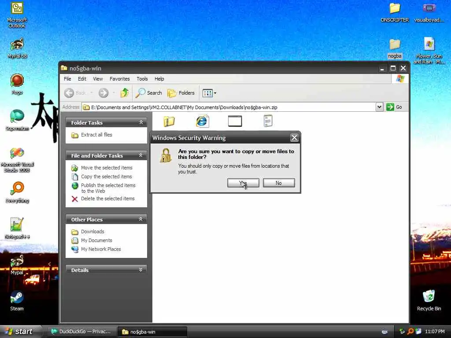The image size is (451, 338).
Task: Open ONSCRIPTER folder on desktop
Action: click(x=395, y=12)
